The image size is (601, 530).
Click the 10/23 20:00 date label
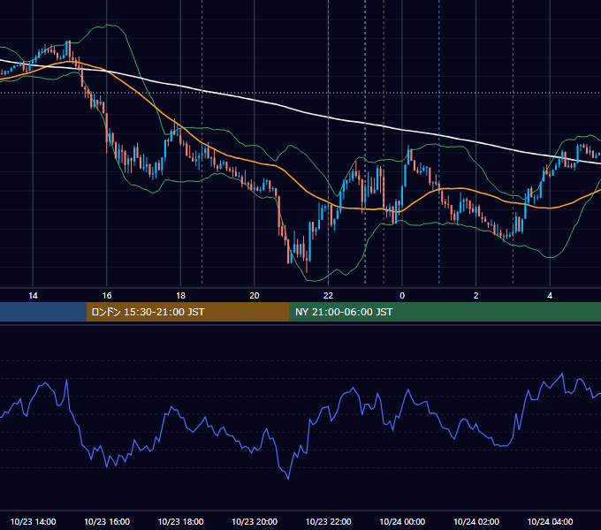[255, 521]
